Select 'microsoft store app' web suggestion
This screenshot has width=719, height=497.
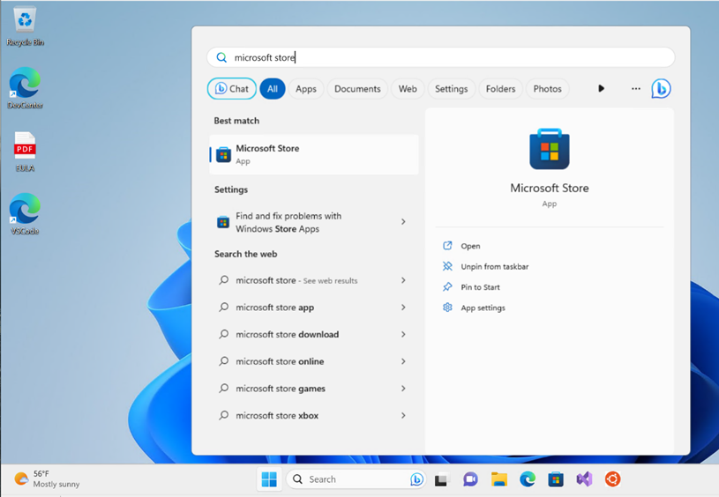[x=314, y=308]
